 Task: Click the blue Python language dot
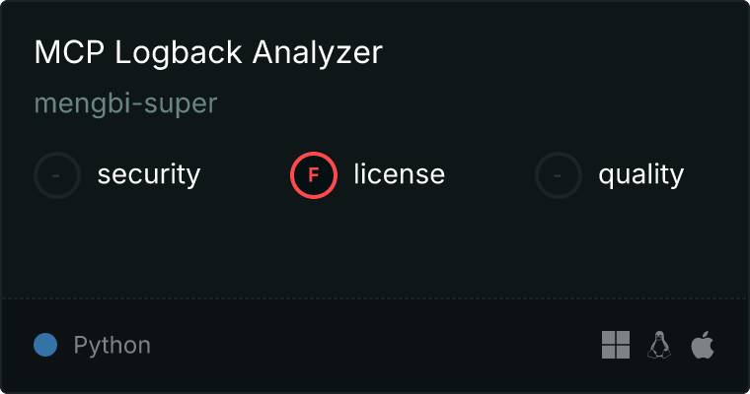pos(45,345)
